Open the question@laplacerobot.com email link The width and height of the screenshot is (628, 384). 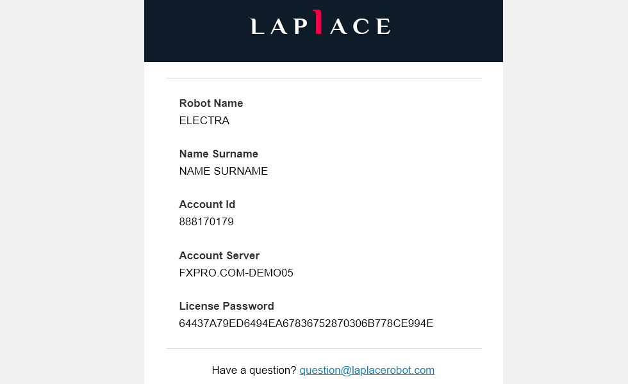pos(367,370)
